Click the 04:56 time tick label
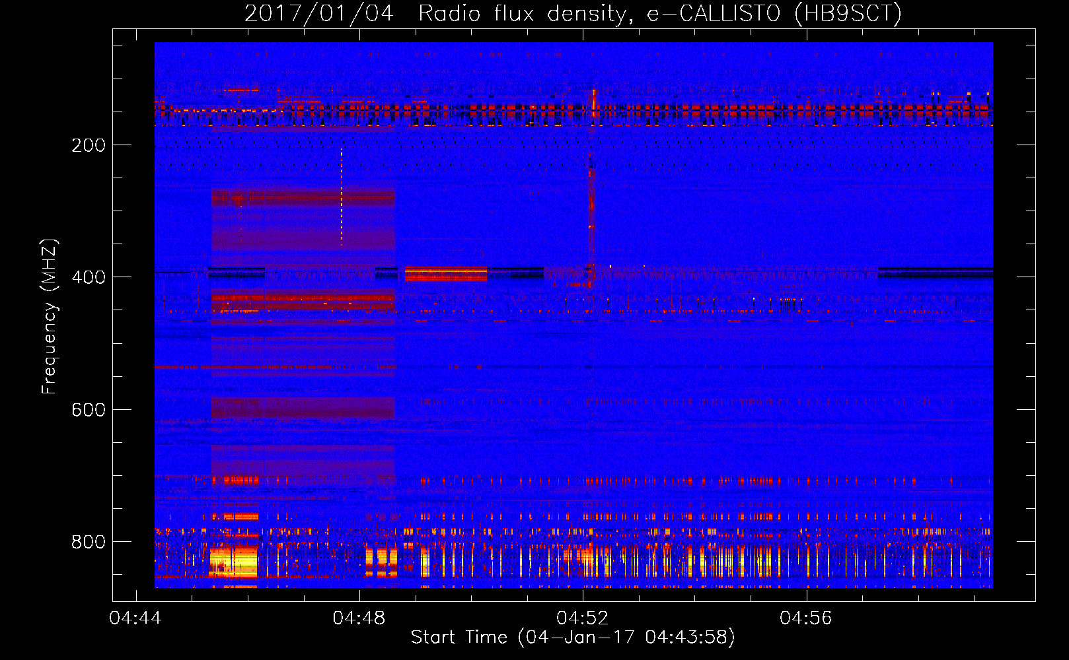1069x660 pixels. 805,618
